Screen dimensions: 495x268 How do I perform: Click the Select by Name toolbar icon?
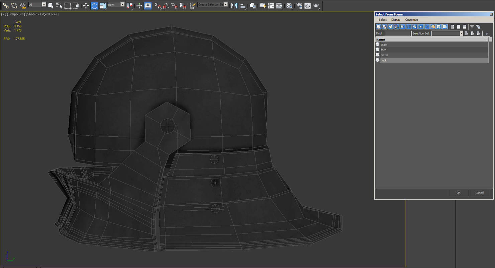click(x=59, y=6)
